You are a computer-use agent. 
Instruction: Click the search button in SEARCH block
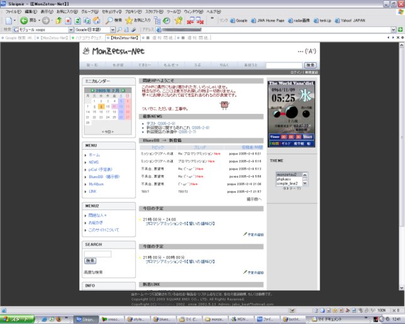[x=90, y=260]
